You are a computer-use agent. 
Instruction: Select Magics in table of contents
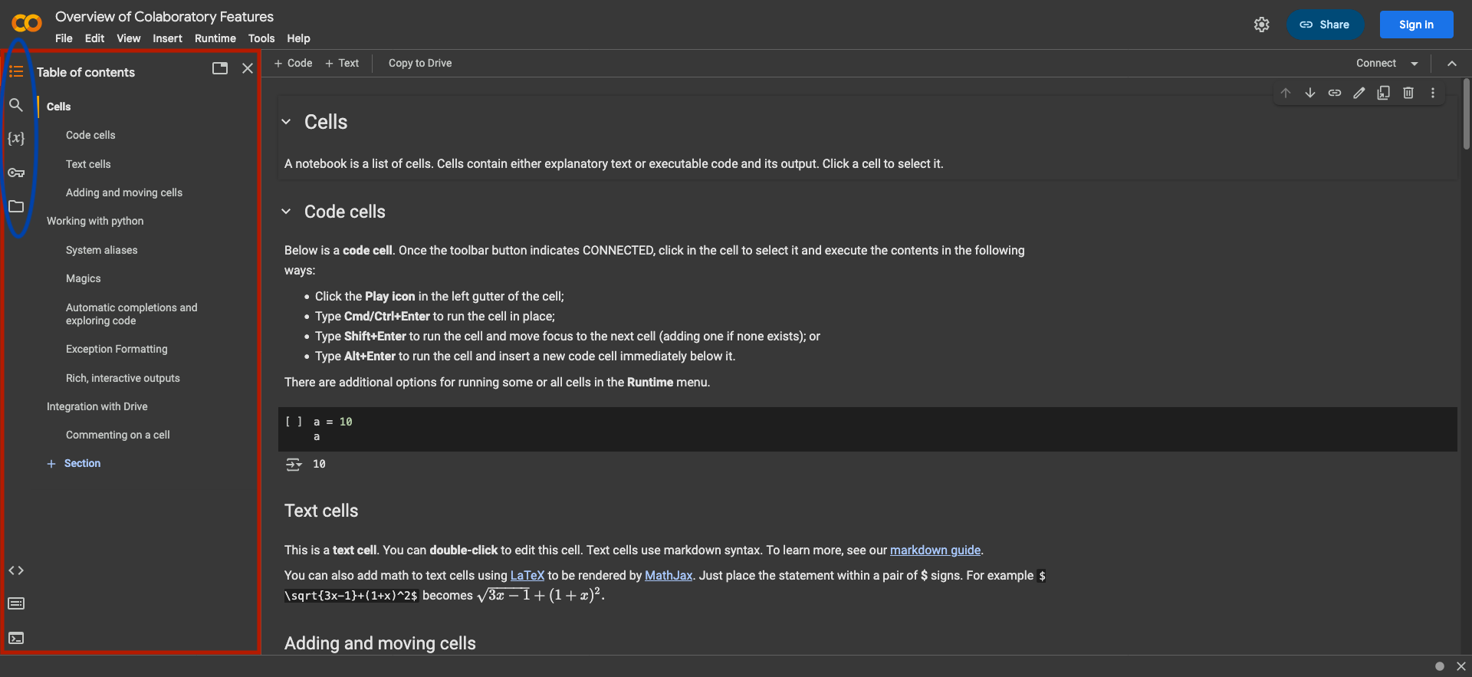[x=84, y=278]
